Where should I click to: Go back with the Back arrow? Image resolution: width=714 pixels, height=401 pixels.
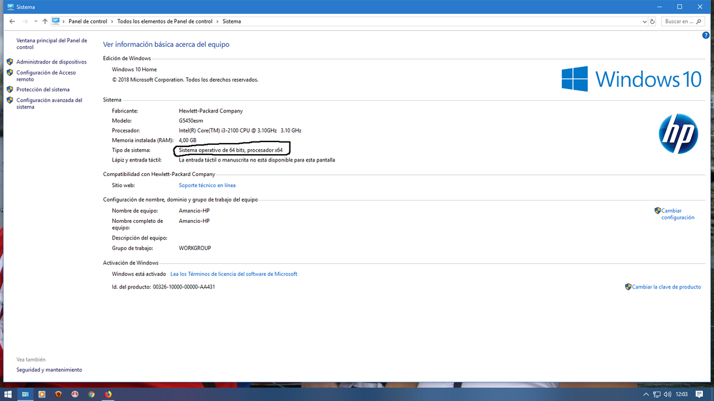tap(12, 21)
